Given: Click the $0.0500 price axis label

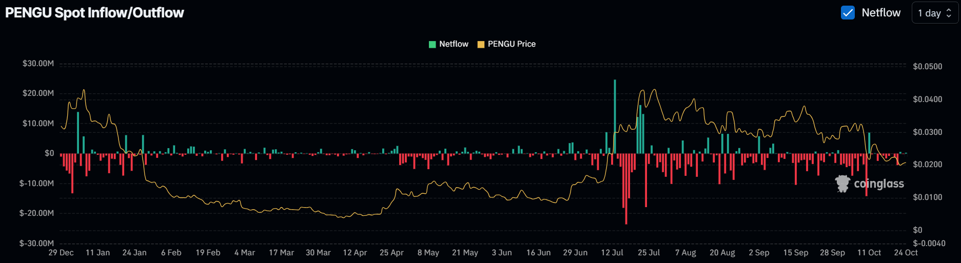Looking at the screenshot, I should click(x=927, y=67).
